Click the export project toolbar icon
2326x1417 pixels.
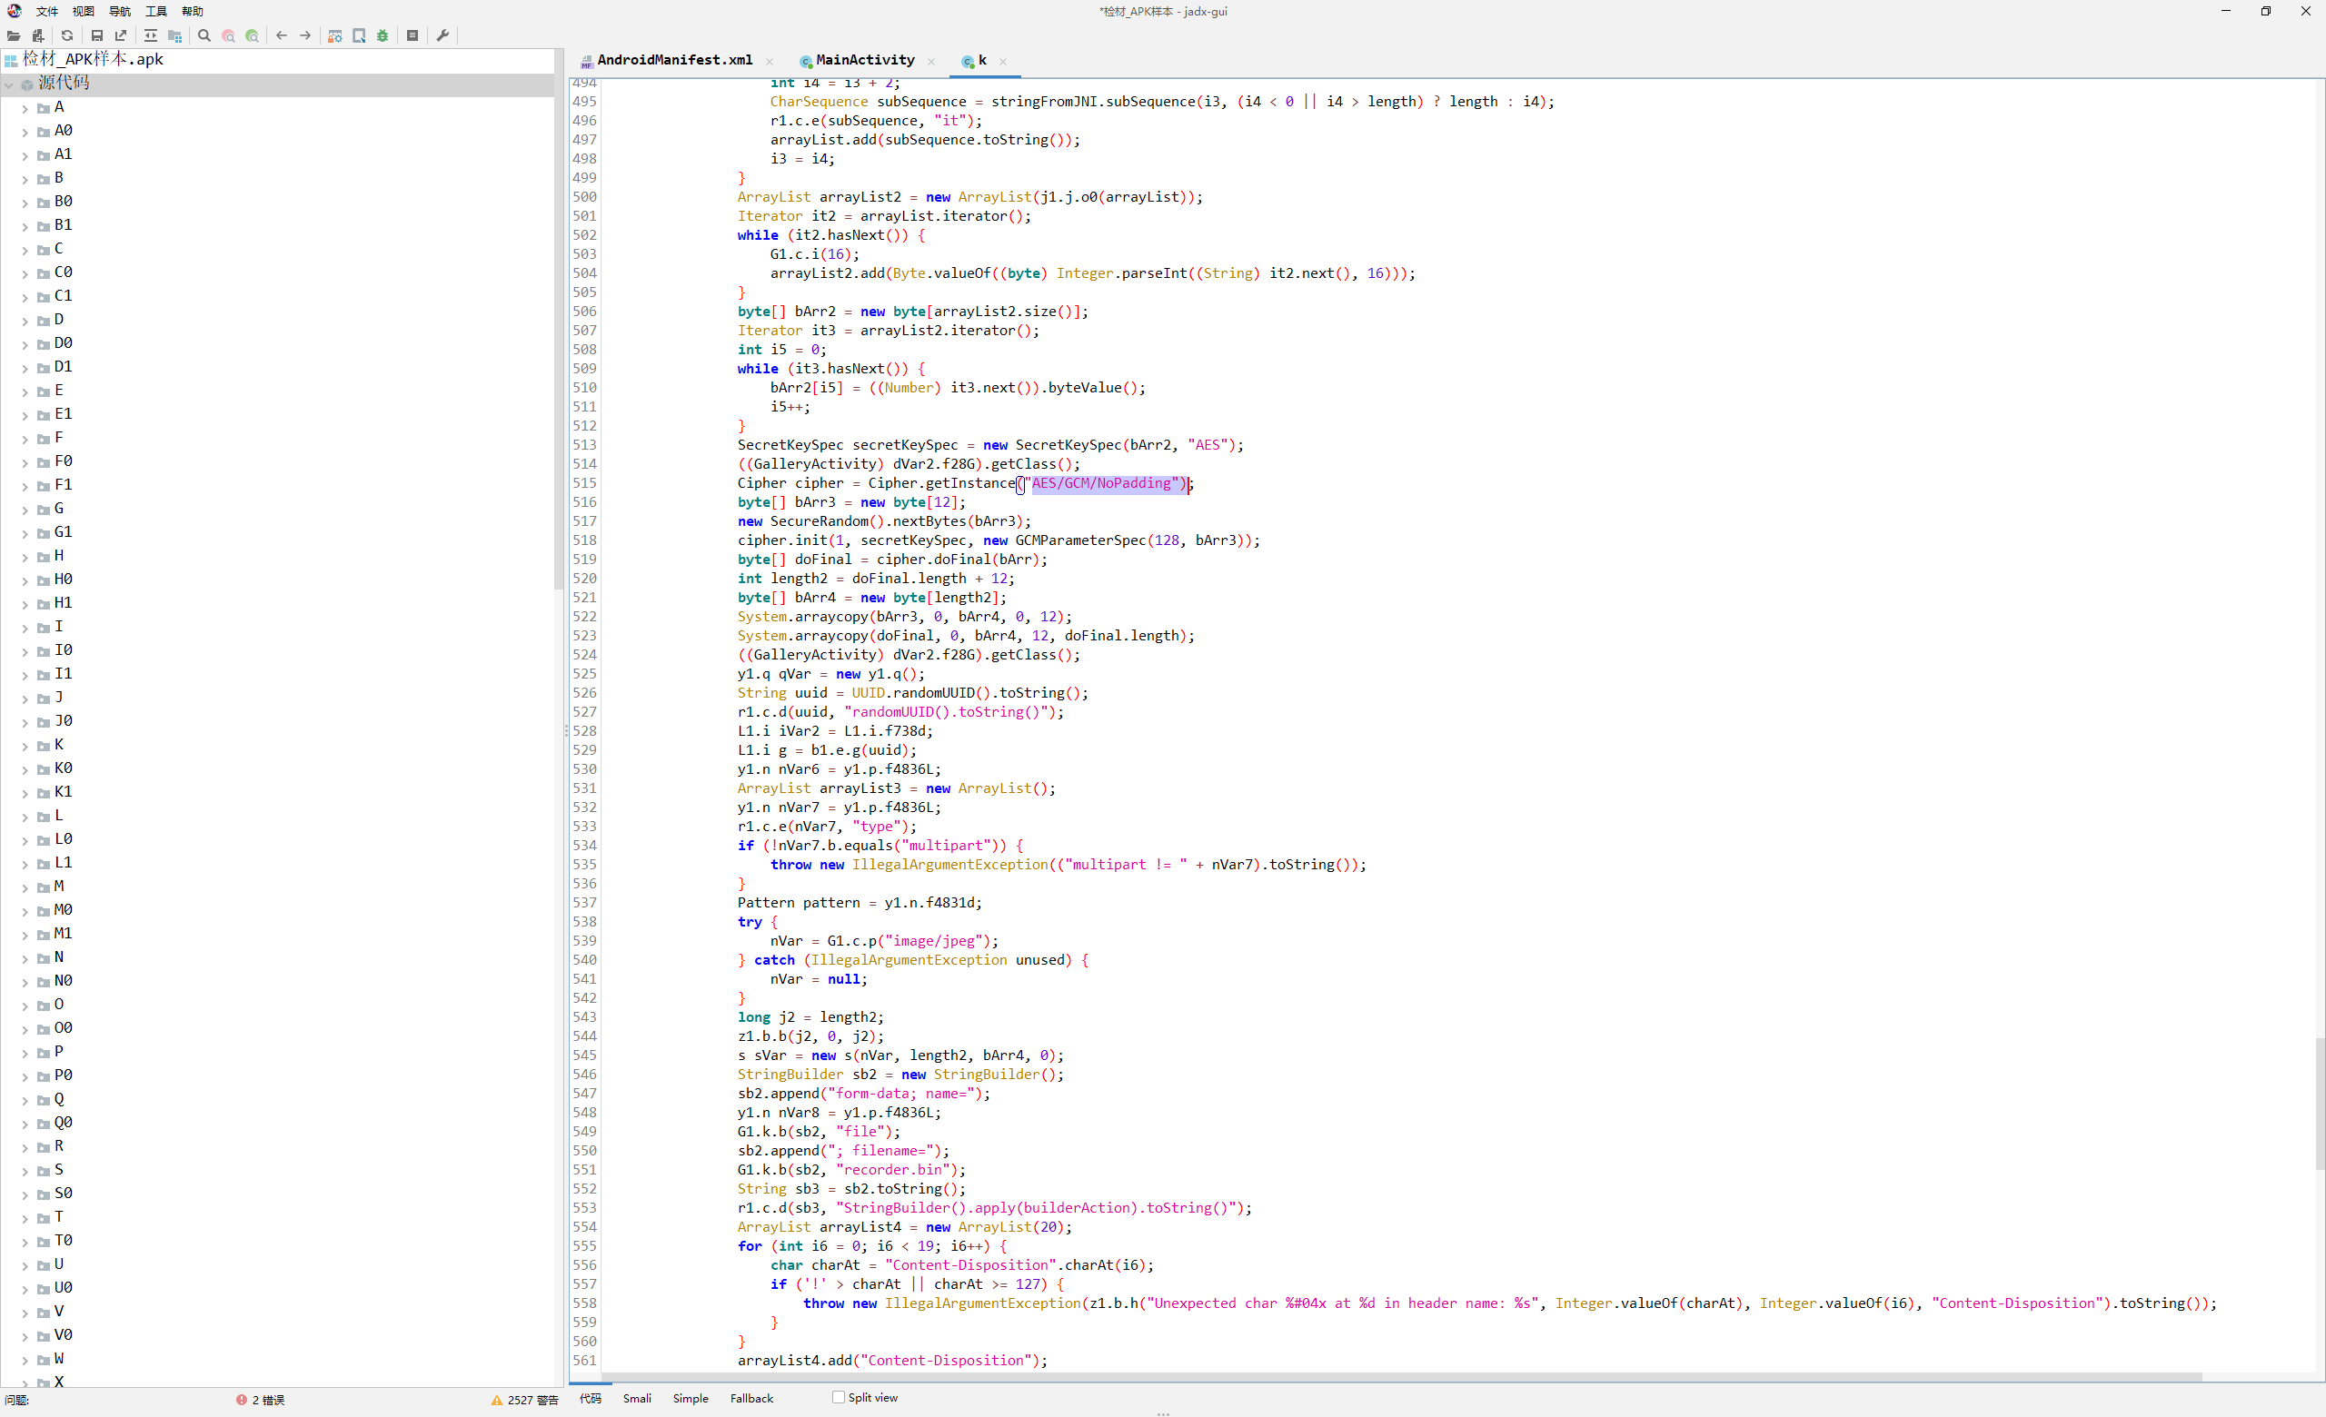(121, 35)
